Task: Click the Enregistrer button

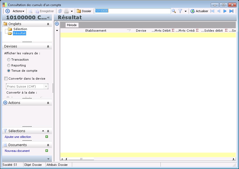Action: pyautogui.click(x=44, y=11)
